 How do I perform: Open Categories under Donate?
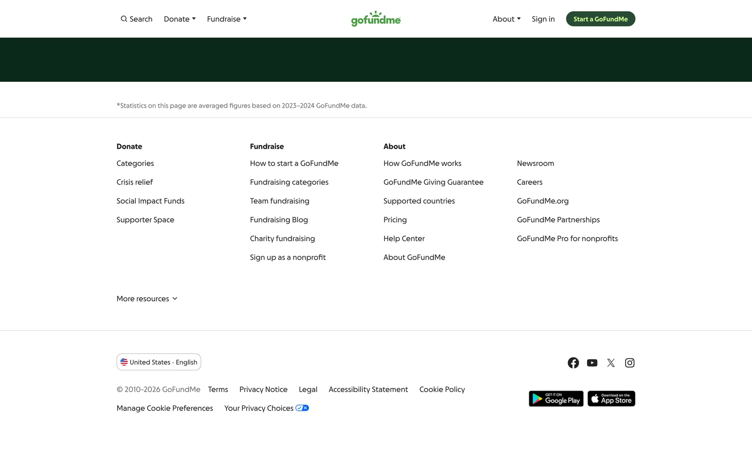pyautogui.click(x=135, y=163)
